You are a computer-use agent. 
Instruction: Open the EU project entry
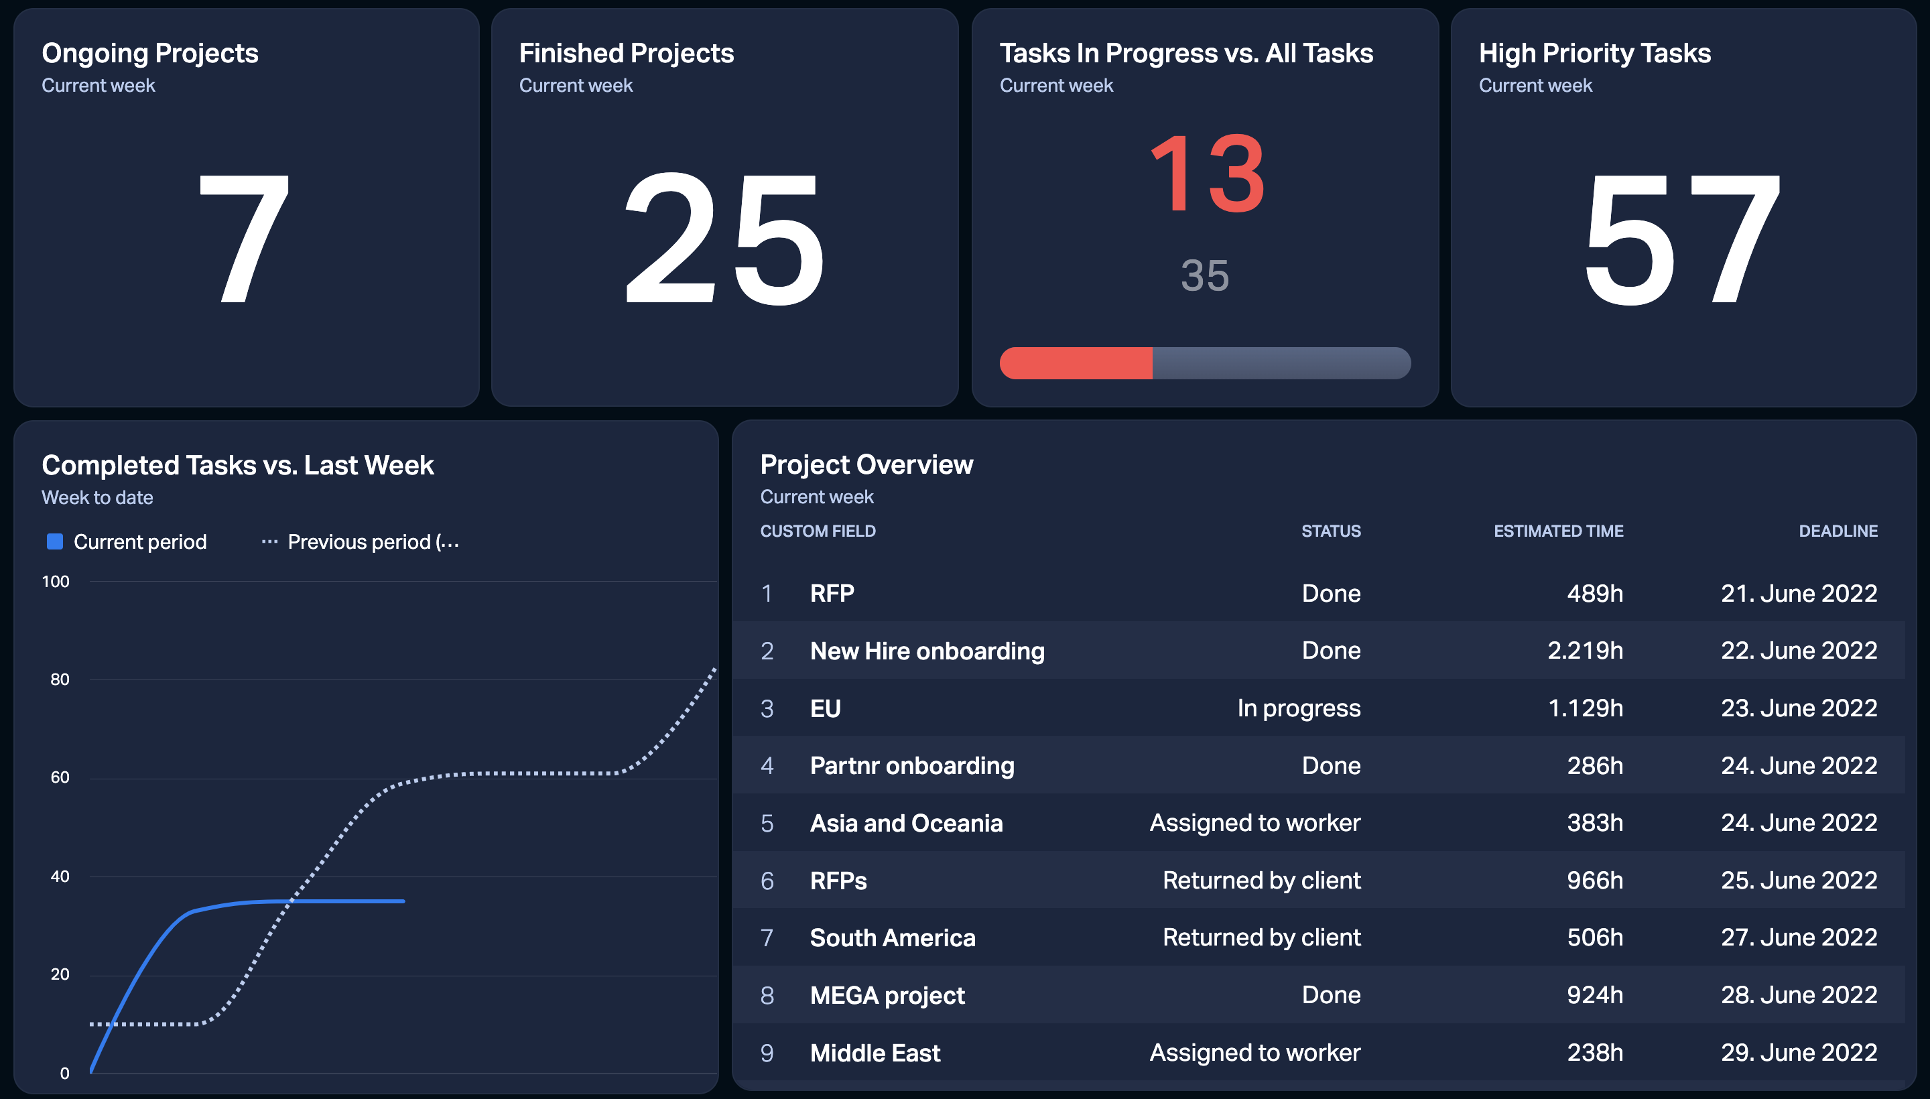[x=1319, y=708]
